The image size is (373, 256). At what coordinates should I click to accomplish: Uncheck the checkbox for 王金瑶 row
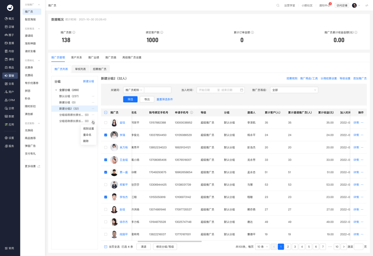pos(105,160)
